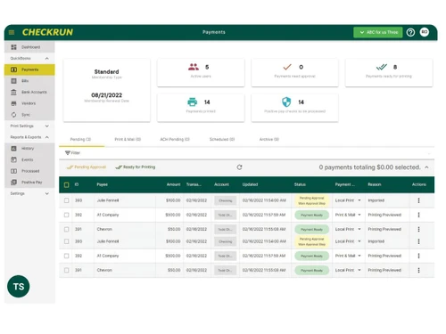Click the Payments icon in sidebar
Screen dimensions: 446x334
[13, 69]
